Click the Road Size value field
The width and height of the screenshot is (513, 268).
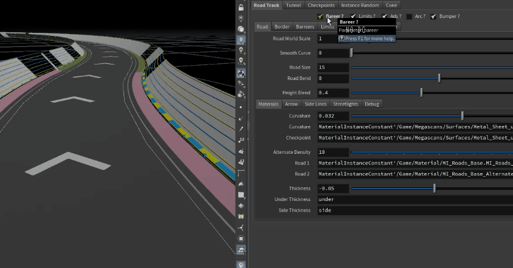click(332, 67)
